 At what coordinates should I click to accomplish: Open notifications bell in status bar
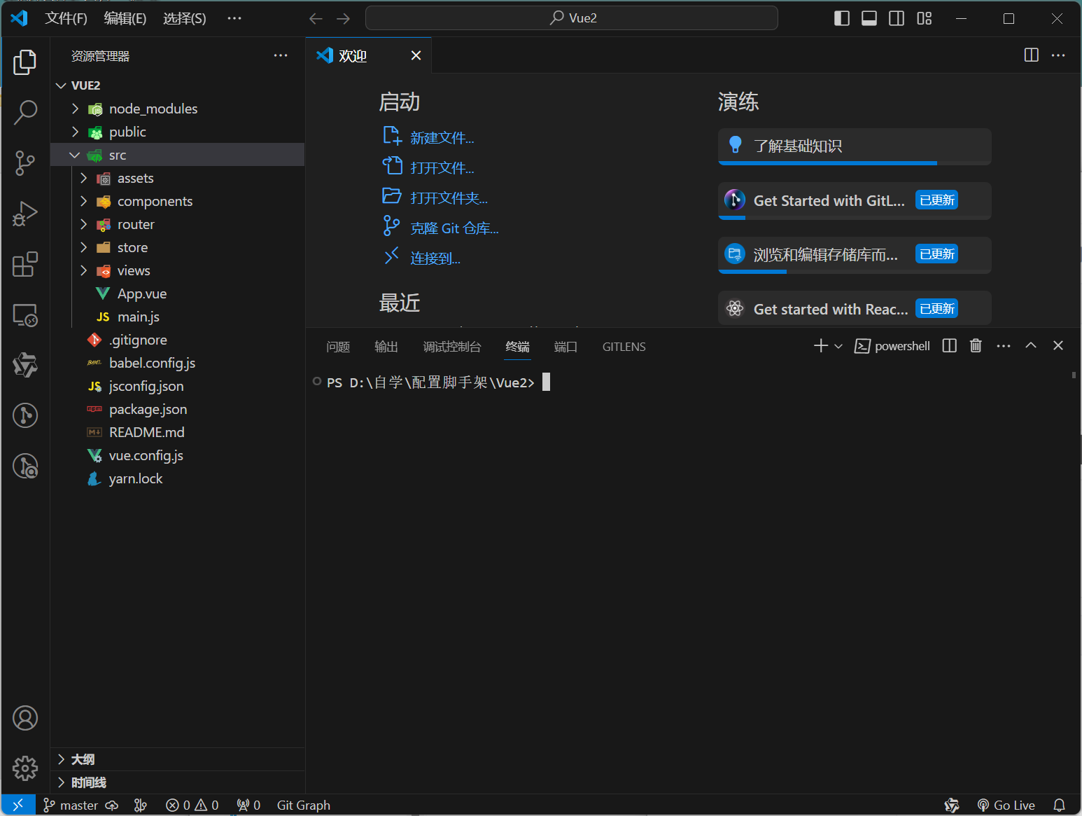click(1060, 805)
